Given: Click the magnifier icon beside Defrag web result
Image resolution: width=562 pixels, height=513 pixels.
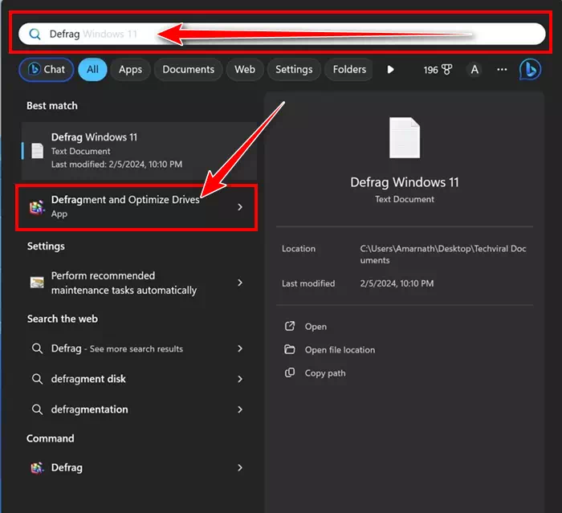Looking at the screenshot, I should click(37, 348).
